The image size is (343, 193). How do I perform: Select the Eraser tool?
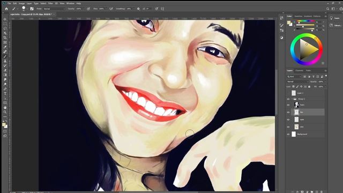pyautogui.click(x=5, y=70)
